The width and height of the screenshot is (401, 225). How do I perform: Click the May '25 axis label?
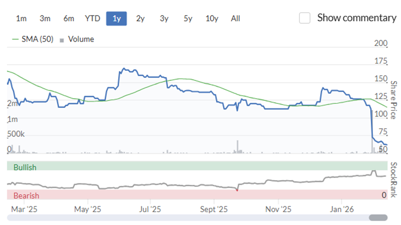click(88, 209)
